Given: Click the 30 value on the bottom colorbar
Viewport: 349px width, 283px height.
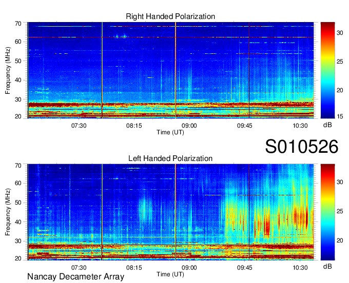Looking at the screenshot, I should pyautogui.click(x=340, y=182).
